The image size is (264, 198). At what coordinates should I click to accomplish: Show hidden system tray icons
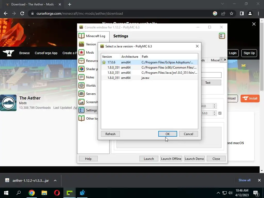tap(218, 193)
